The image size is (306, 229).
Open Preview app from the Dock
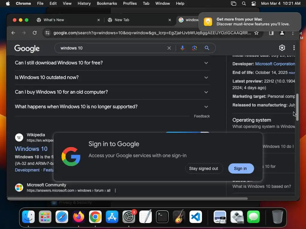(220, 217)
